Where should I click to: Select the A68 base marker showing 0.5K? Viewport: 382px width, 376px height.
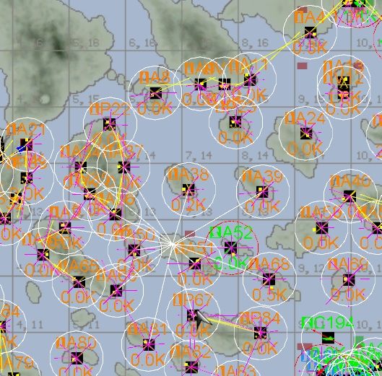point(269,279)
